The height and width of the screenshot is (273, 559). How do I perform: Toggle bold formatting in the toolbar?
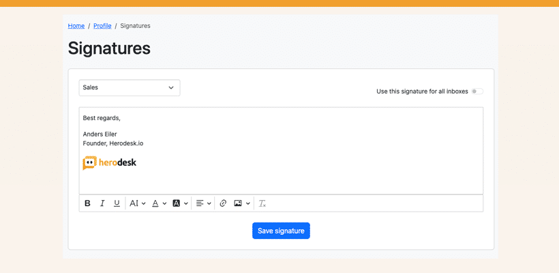[x=87, y=203]
